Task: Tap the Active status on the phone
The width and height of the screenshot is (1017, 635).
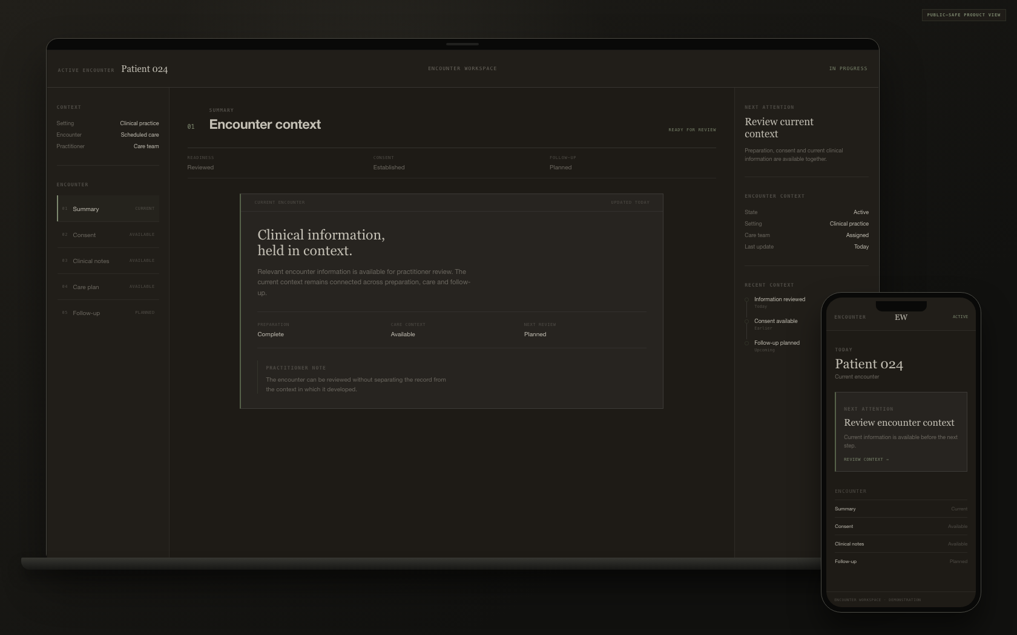Action: pyautogui.click(x=960, y=317)
